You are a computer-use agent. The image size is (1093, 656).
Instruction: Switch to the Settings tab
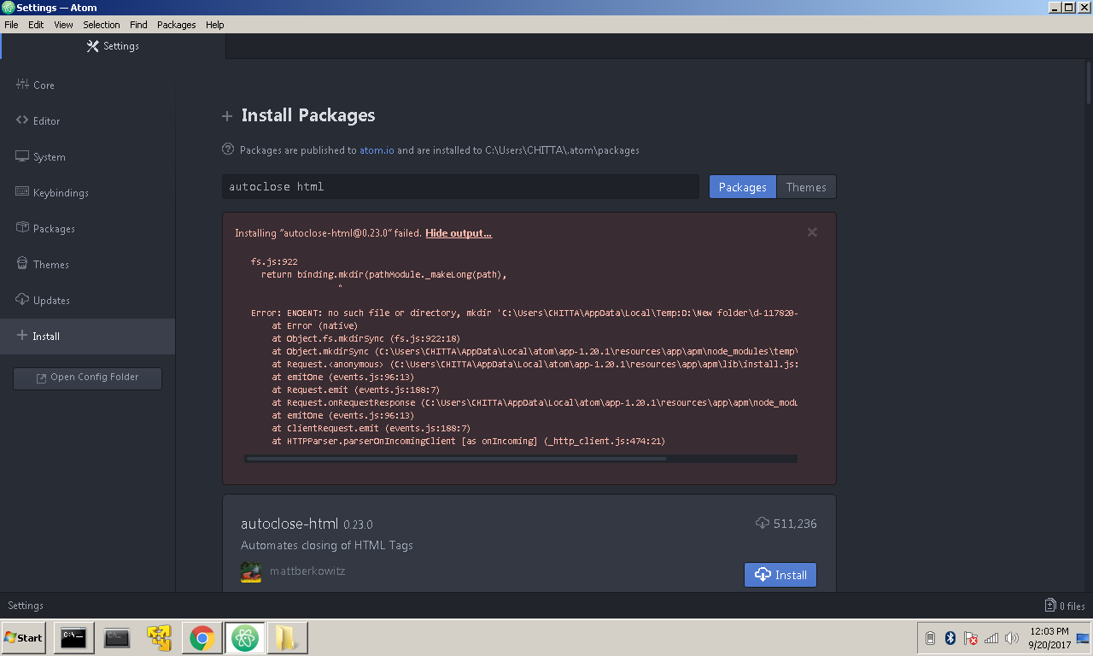[x=112, y=46]
